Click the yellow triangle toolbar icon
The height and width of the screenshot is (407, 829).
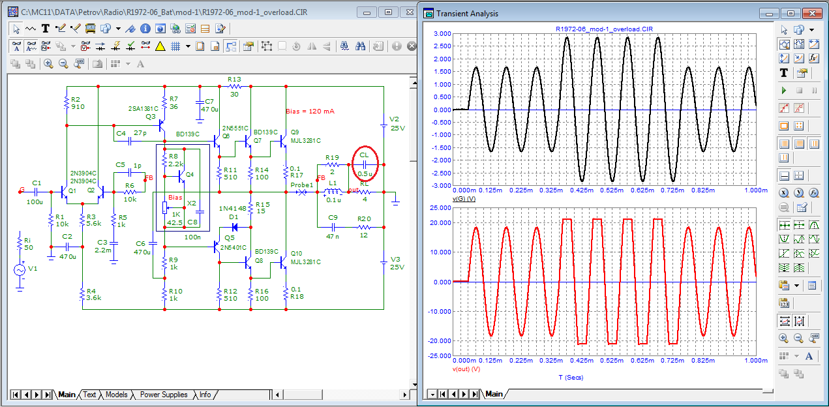[160, 46]
